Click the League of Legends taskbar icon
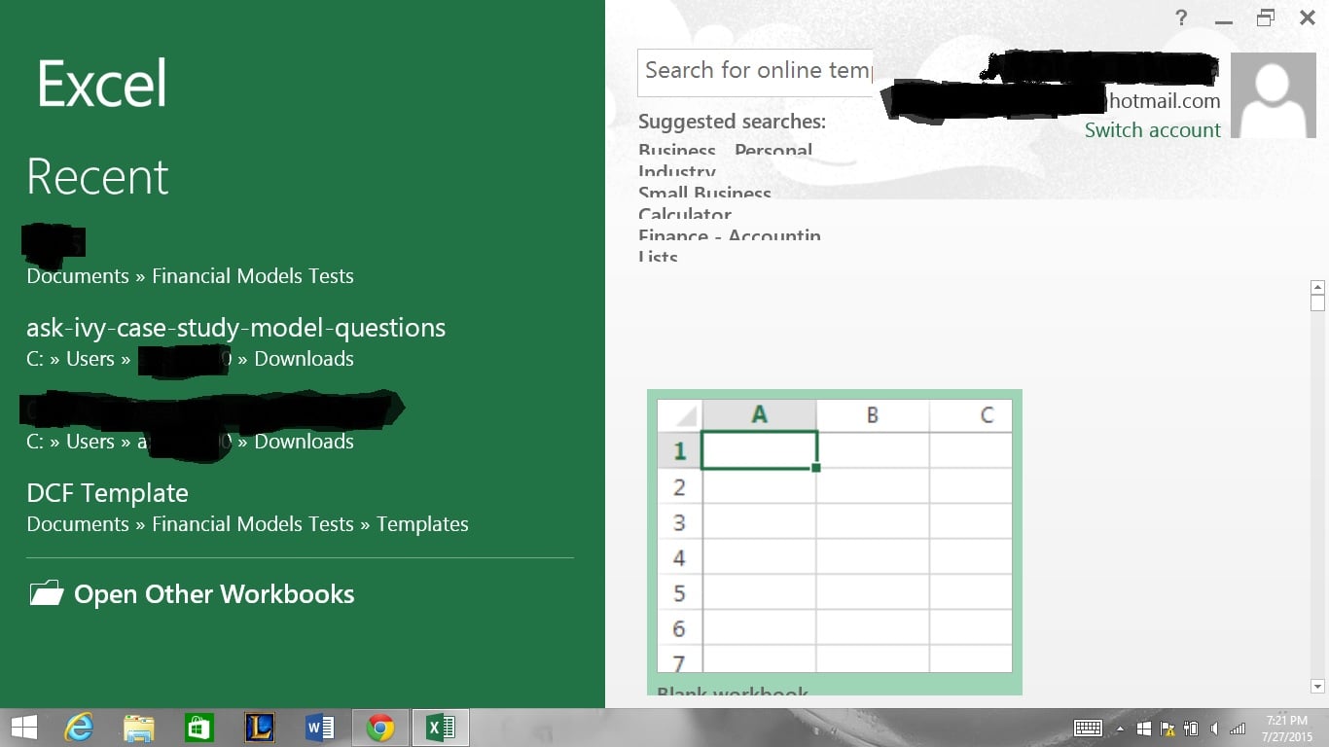This screenshot has height=747, width=1329. pos(260,728)
